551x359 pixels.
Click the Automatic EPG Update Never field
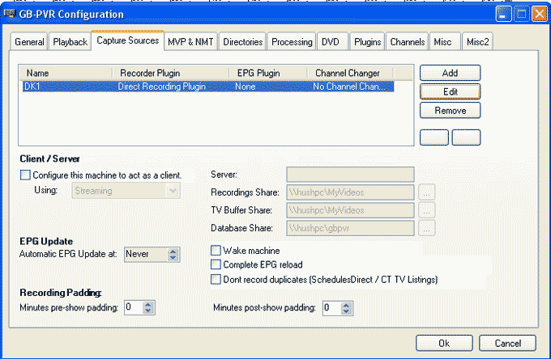point(146,255)
